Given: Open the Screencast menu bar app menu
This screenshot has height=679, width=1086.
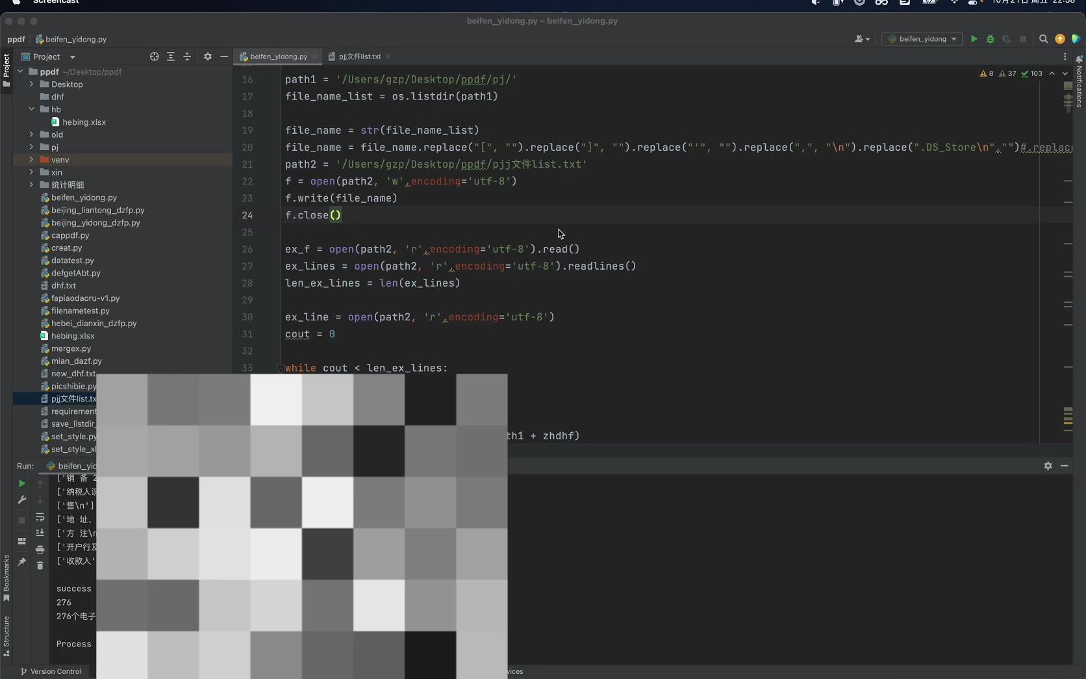Looking at the screenshot, I should pos(56,2).
